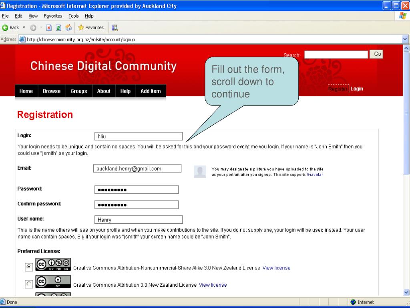Screen dimensions: 410x308
Task: Click the Internet Explorer title bar icon
Action: [x=3, y=6]
